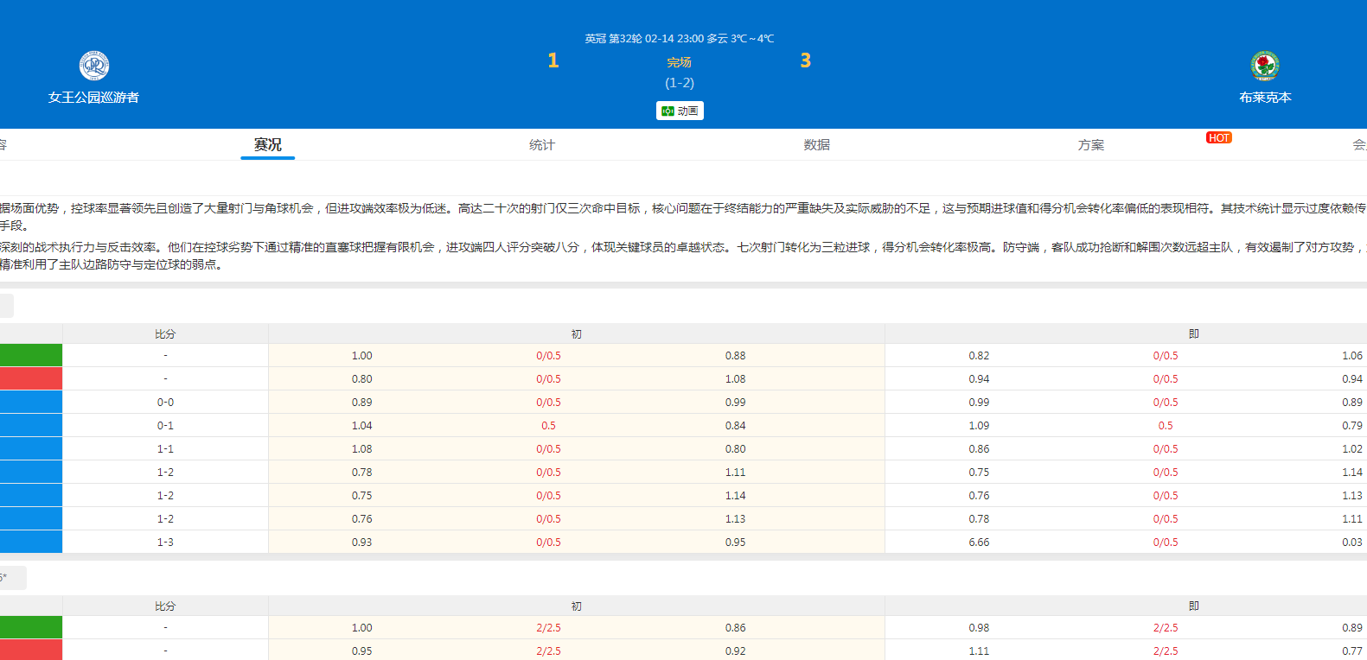1367x660 pixels.
Task: Open the 动画 live animation button
Action: click(680, 111)
